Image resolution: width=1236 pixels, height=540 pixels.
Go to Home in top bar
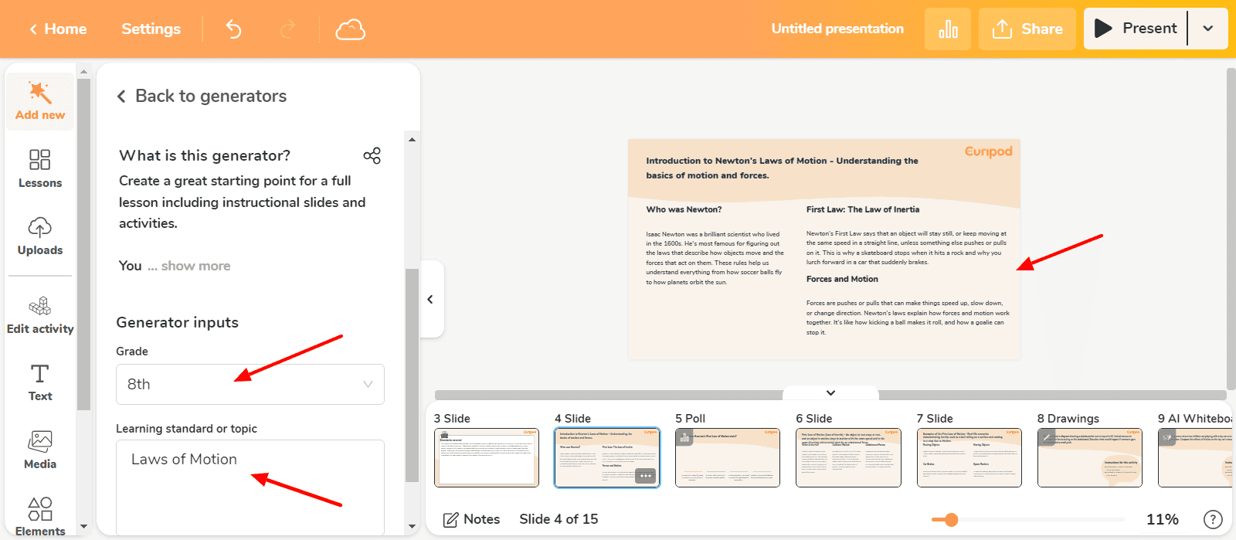pyautogui.click(x=58, y=29)
